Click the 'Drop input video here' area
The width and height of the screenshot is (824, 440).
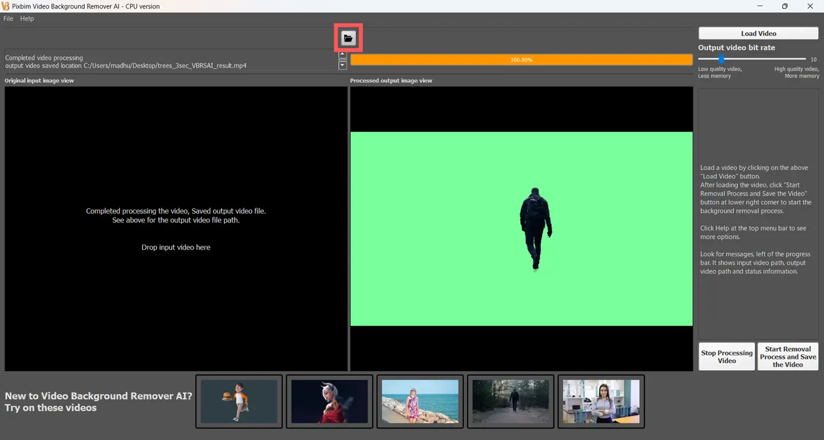(176, 247)
